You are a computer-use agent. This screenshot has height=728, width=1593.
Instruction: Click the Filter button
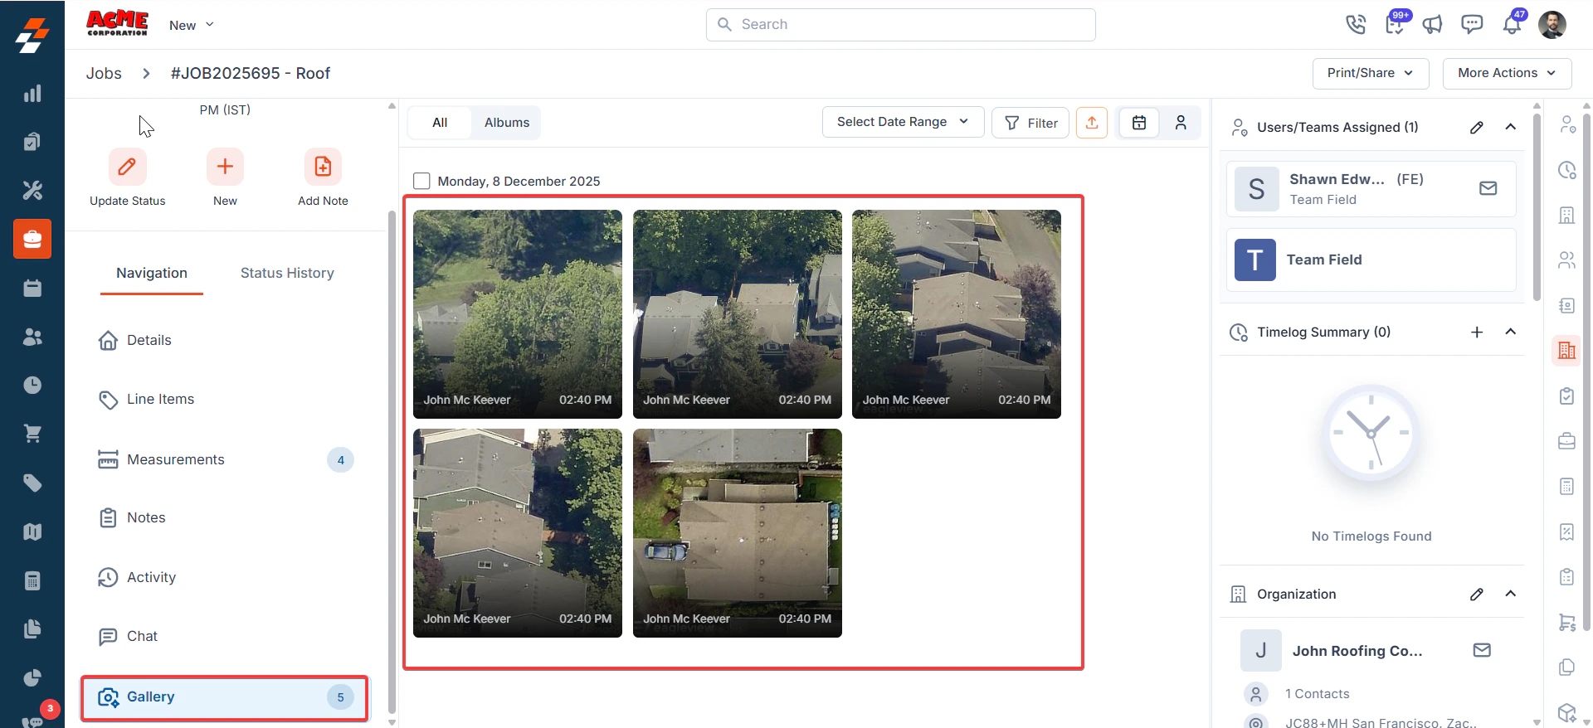pyautogui.click(x=1030, y=123)
